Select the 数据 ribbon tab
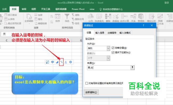Screen dimensions: 173x105 coord(14,9)
